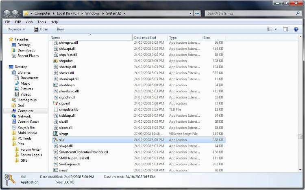This screenshot has width=305, height=190.
Task: Click the Recent Places icon
Action: [14, 56]
